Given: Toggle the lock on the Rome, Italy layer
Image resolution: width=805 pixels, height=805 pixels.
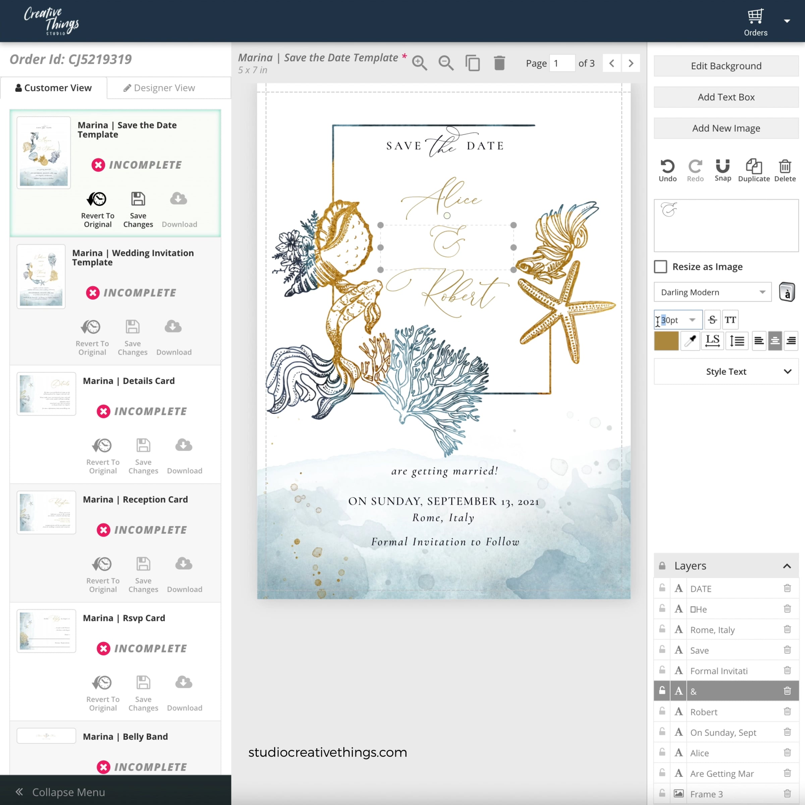Looking at the screenshot, I should [662, 629].
